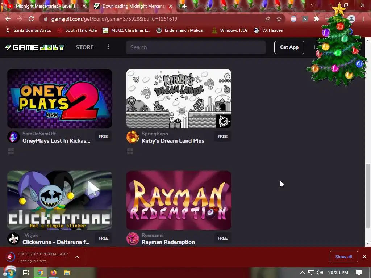Select the Downloading Midnight Mercenaries tab
The height and width of the screenshot is (278, 371).
pyautogui.click(x=133, y=7)
